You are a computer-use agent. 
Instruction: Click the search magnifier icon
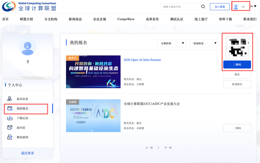pos(203,7)
